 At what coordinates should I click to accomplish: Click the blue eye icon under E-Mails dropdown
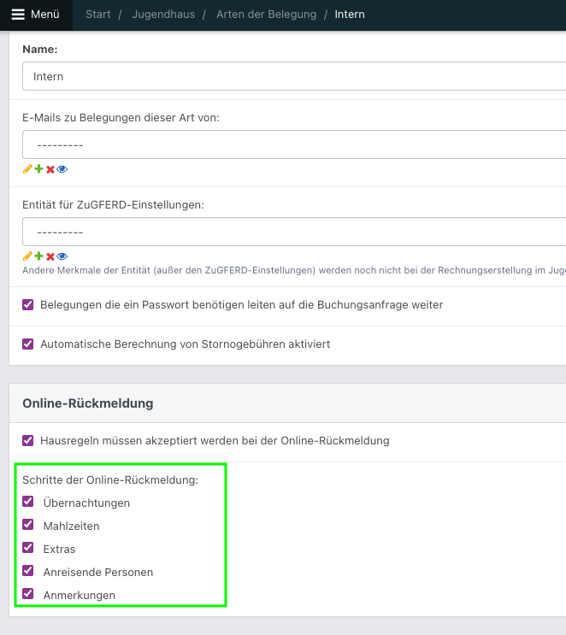click(x=62, y=169)
